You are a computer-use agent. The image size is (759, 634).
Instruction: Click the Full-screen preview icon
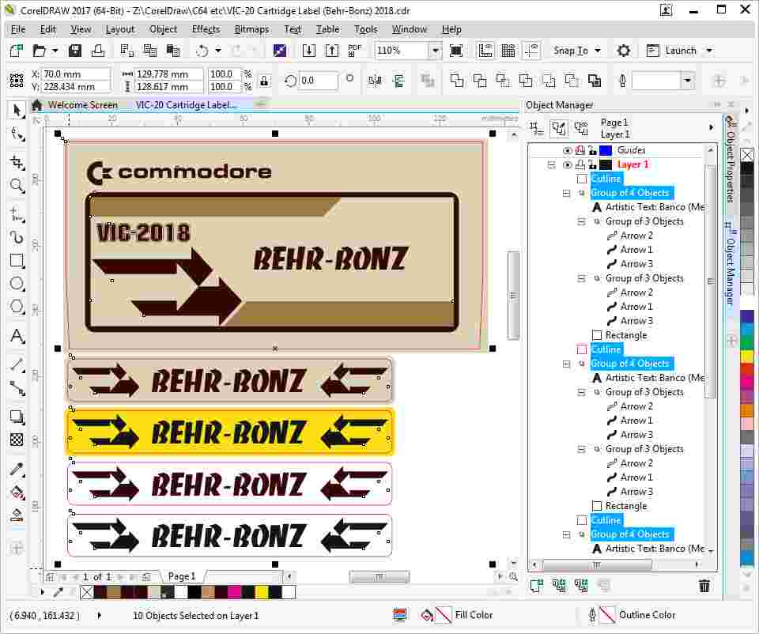coord(456,51)
